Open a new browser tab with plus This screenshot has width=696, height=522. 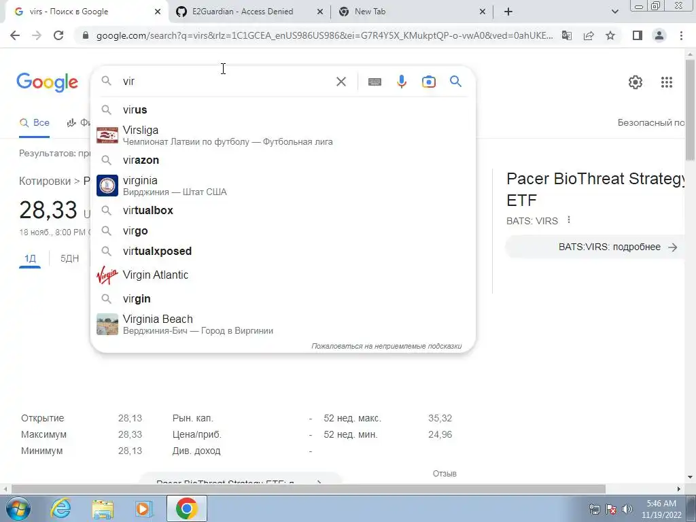[x=508, y=12]
